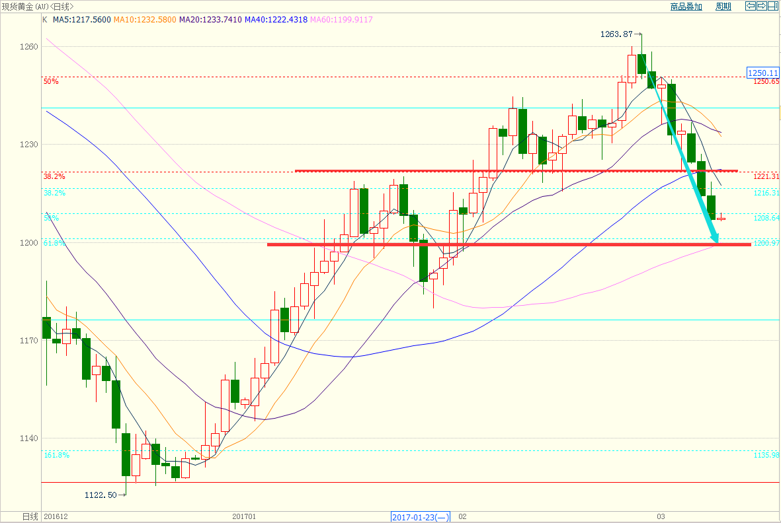This screenshot has width=781, height=523.
Task: Click the cyan 38.2% Fibonacci label
Action: (x=54, y=193)
